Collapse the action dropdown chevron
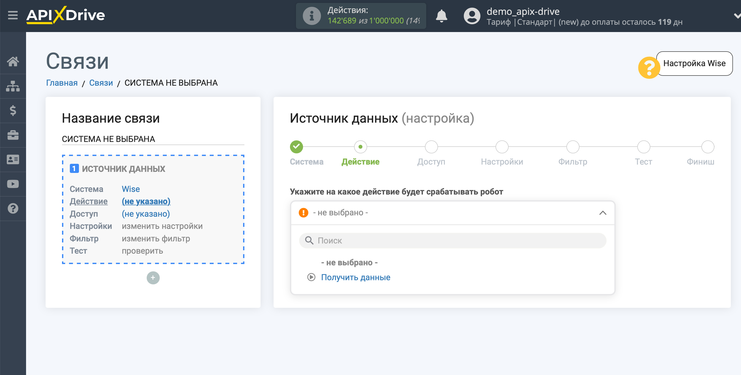This screenshot has height=375, width=741. (603, 213)
